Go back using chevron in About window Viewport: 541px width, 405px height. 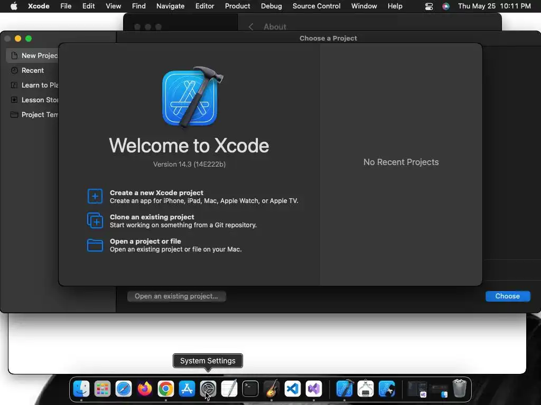tap(251, 27)
